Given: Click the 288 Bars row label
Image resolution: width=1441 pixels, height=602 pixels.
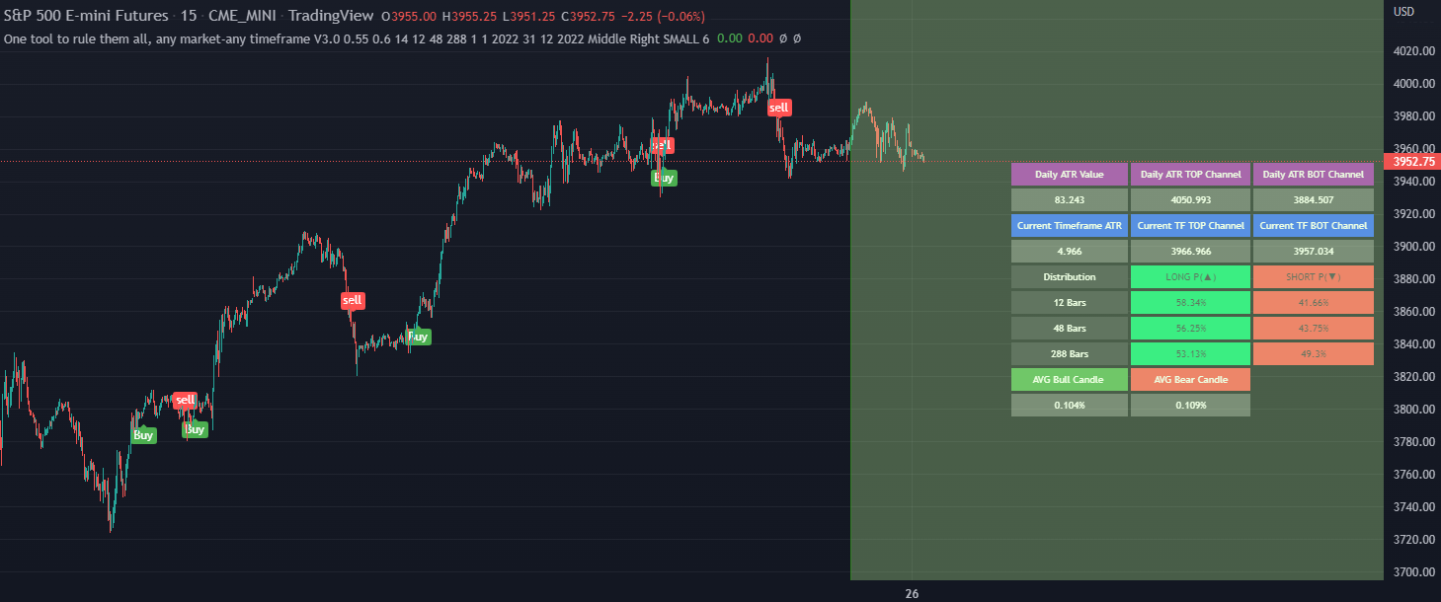Looking at the screenshot, I should point(1069,354).
